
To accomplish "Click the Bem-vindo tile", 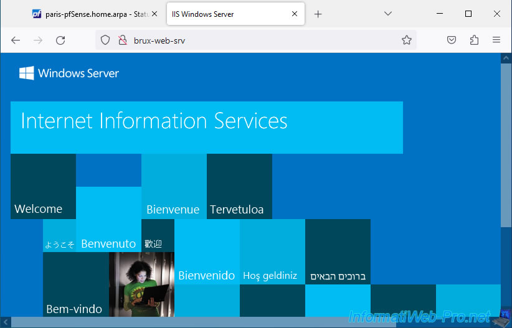I will pyautogui.click(x=76, y=284).
